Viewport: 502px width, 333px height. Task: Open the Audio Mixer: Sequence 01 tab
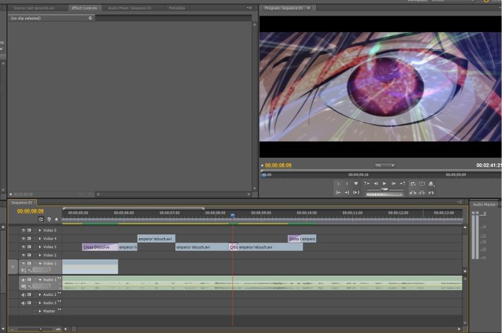(x=129, y=8)
